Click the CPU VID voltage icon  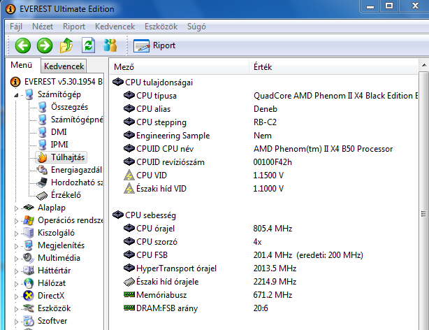point(129,175)
